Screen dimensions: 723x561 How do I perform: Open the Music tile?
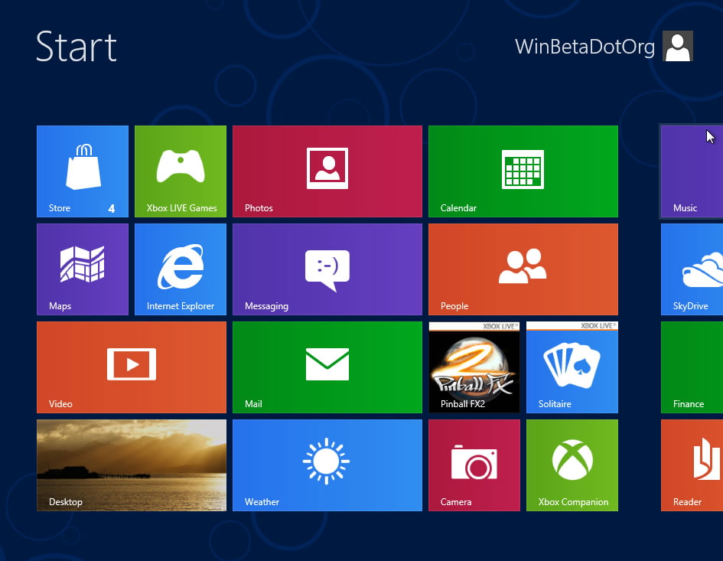click(692, 171)
